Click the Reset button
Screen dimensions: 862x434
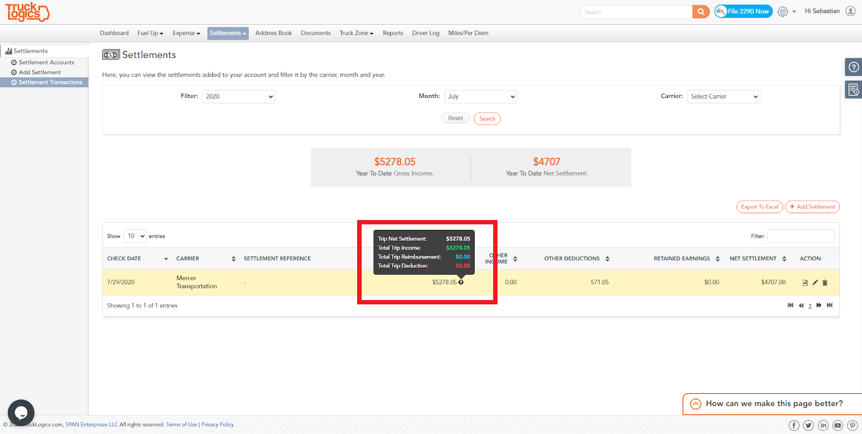[x=456, y=118]
